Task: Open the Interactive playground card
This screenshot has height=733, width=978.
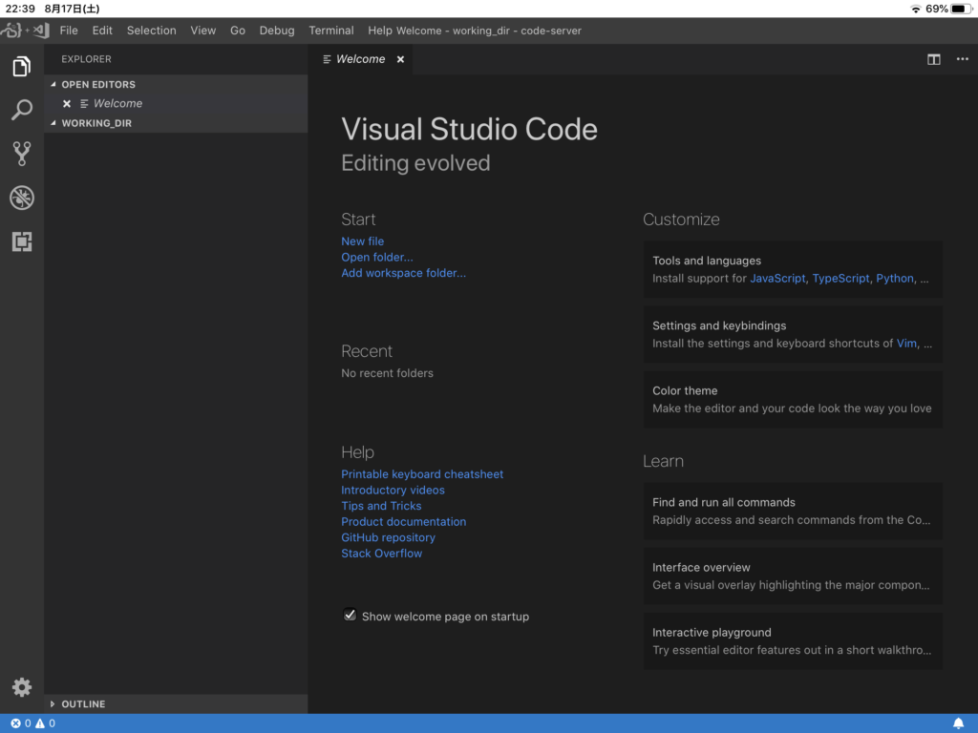Action: tap(793, 640)
